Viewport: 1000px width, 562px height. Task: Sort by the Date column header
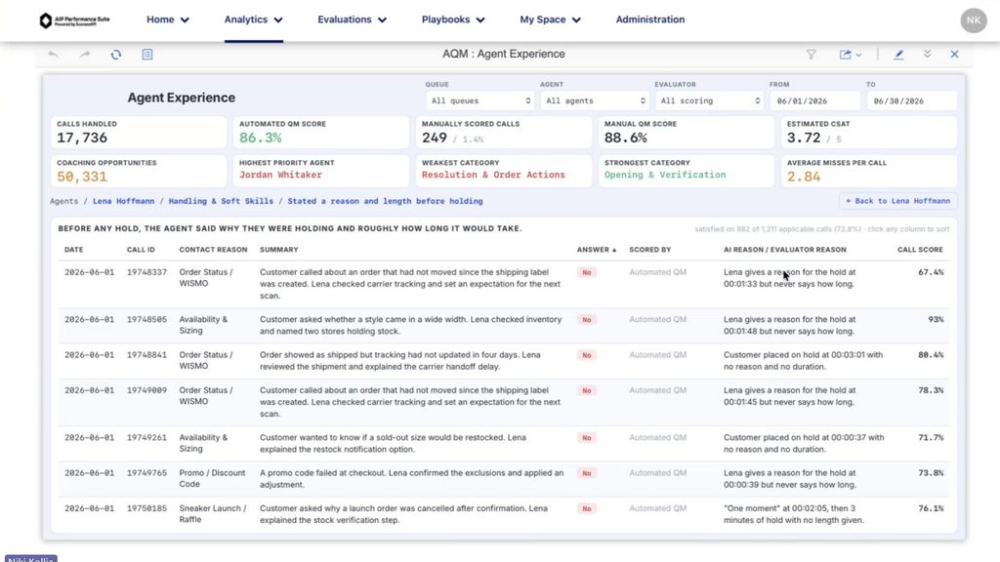(74, 250)
